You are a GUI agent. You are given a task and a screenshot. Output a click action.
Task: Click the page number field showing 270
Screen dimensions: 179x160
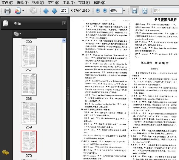point(64,11)
